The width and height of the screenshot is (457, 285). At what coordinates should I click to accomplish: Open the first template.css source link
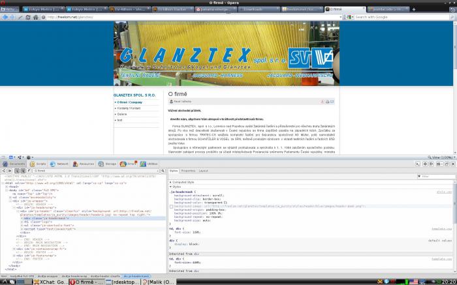click(x=442, y=229)
